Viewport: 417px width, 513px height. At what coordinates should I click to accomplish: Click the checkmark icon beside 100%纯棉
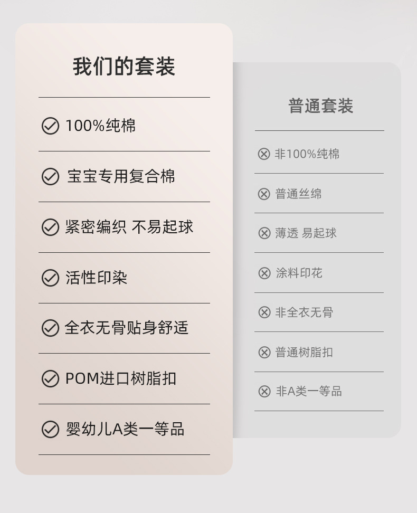coord(50,126)
